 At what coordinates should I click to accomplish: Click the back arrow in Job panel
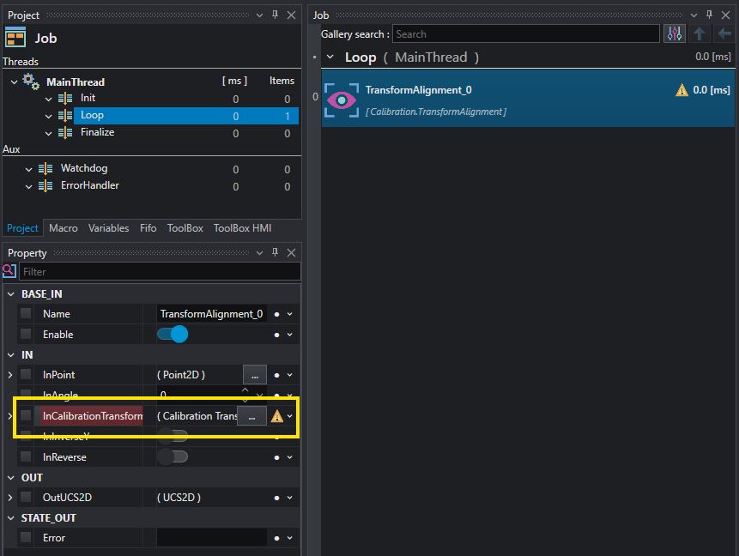[724, 34]
